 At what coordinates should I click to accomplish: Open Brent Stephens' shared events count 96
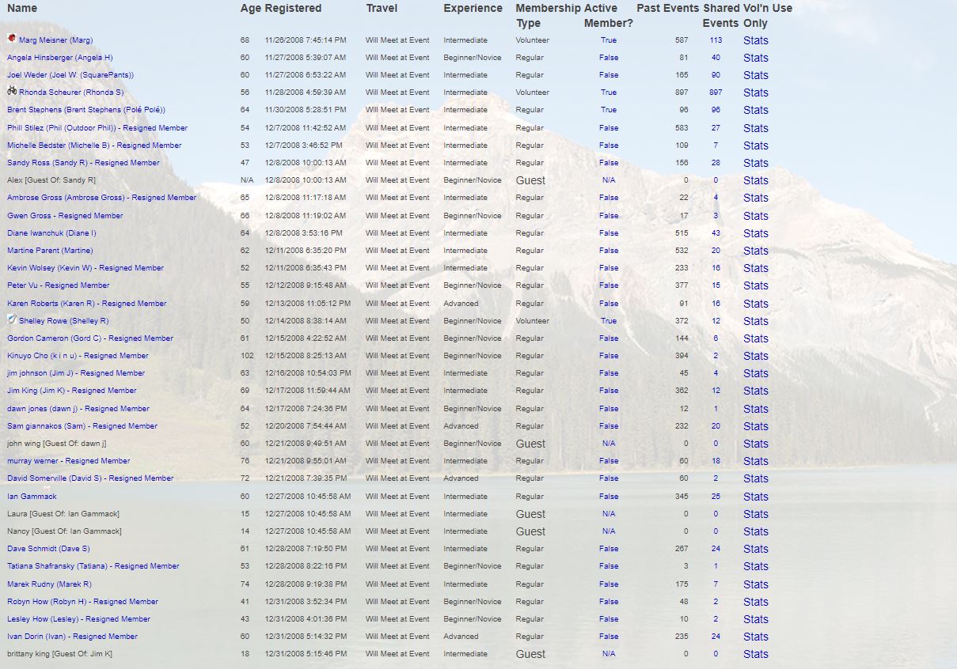(x=716, y=110)
